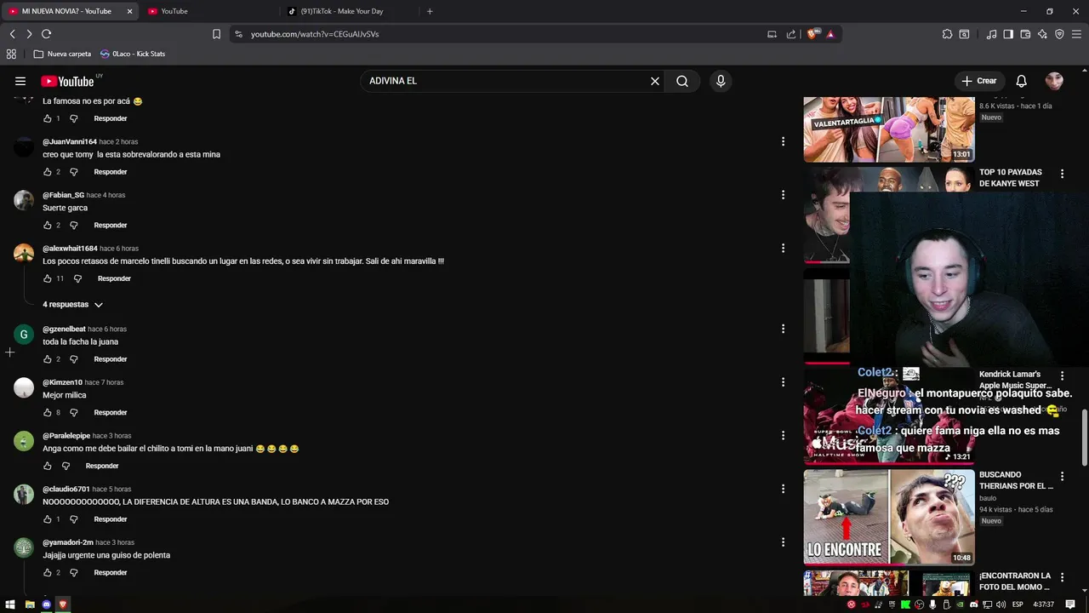
Task: Dislike @Paralelepipe's comment
Action: (66, 466)
